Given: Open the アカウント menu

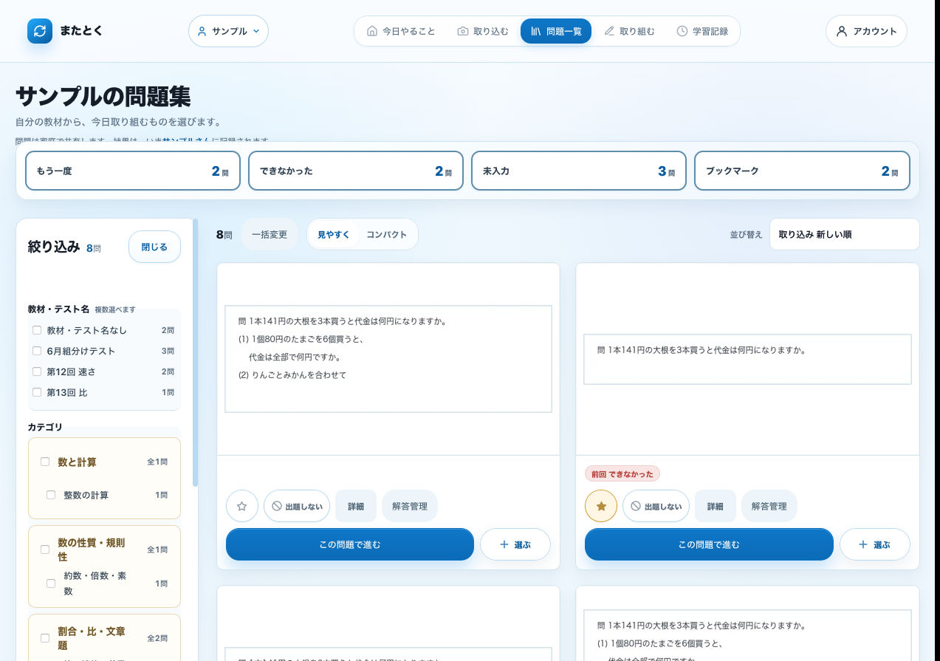Looking at the screenshot, I should 866,31.
